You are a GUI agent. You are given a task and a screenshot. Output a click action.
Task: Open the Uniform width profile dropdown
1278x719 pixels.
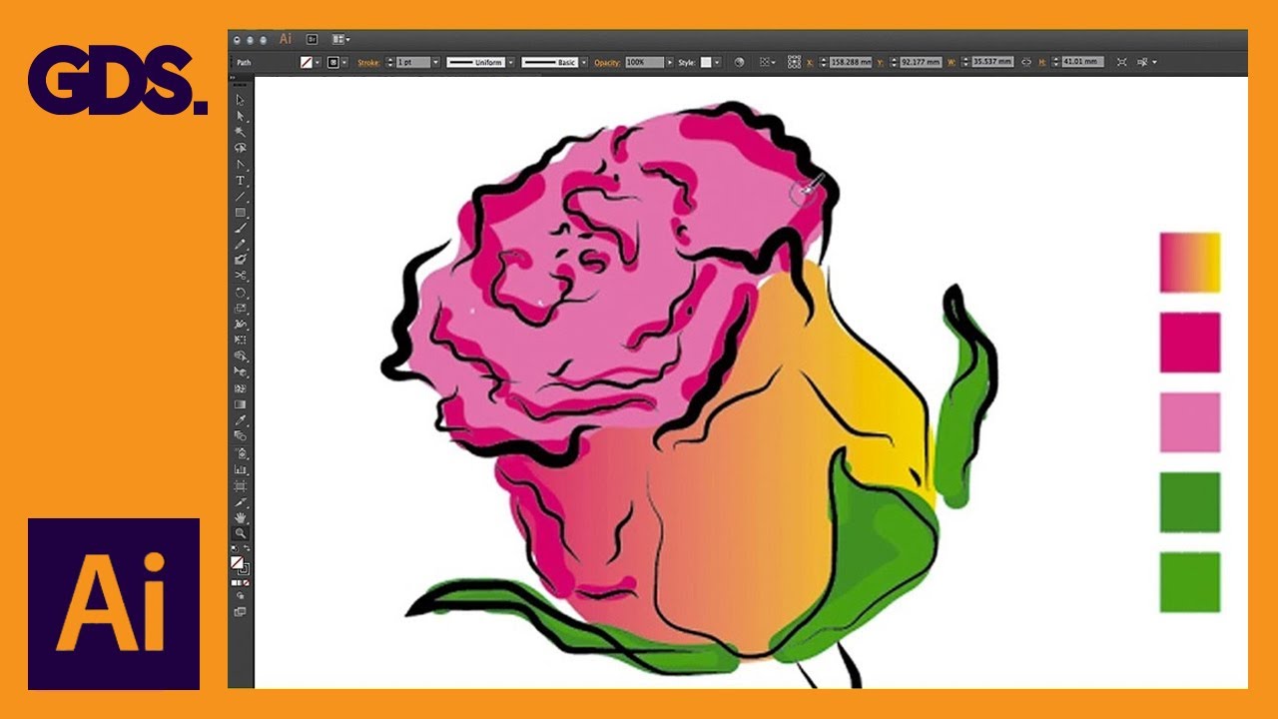tap(510, 62)
